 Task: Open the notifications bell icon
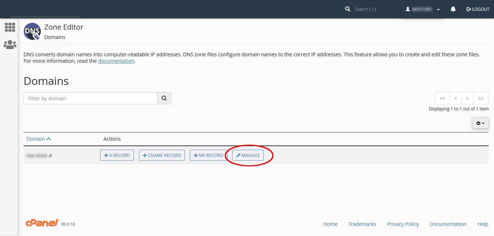click(x=453, y=9)
